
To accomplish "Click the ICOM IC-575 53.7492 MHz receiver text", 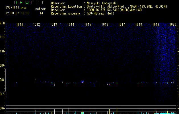I will click(114, 10).
